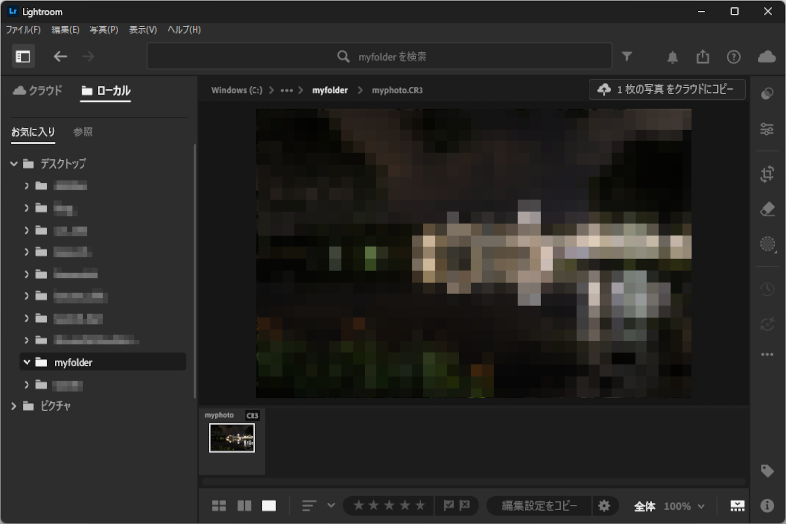
Task: Select the Crop and rotate tool
Action: [x=767, y=174]
